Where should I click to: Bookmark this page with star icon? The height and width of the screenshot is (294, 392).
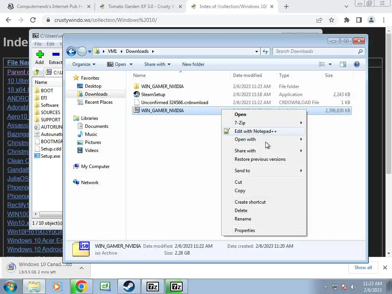332,20
